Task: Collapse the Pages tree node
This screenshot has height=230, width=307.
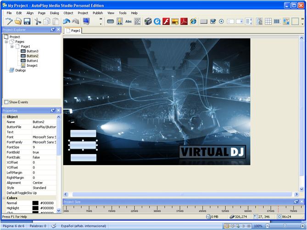Action: click(6, 42)
